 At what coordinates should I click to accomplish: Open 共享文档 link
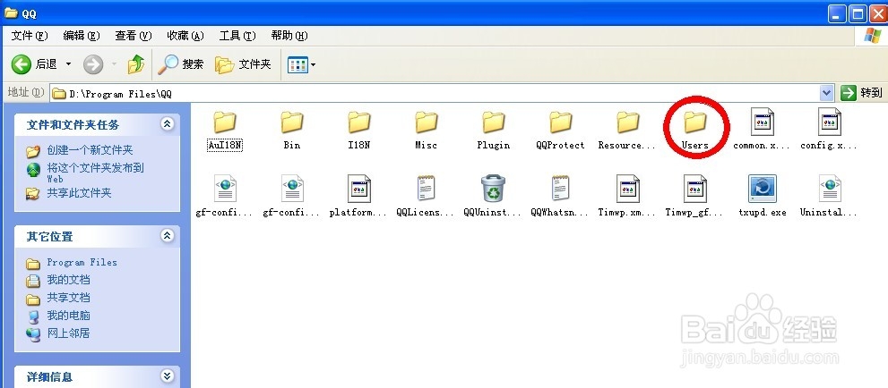(68, 298)
